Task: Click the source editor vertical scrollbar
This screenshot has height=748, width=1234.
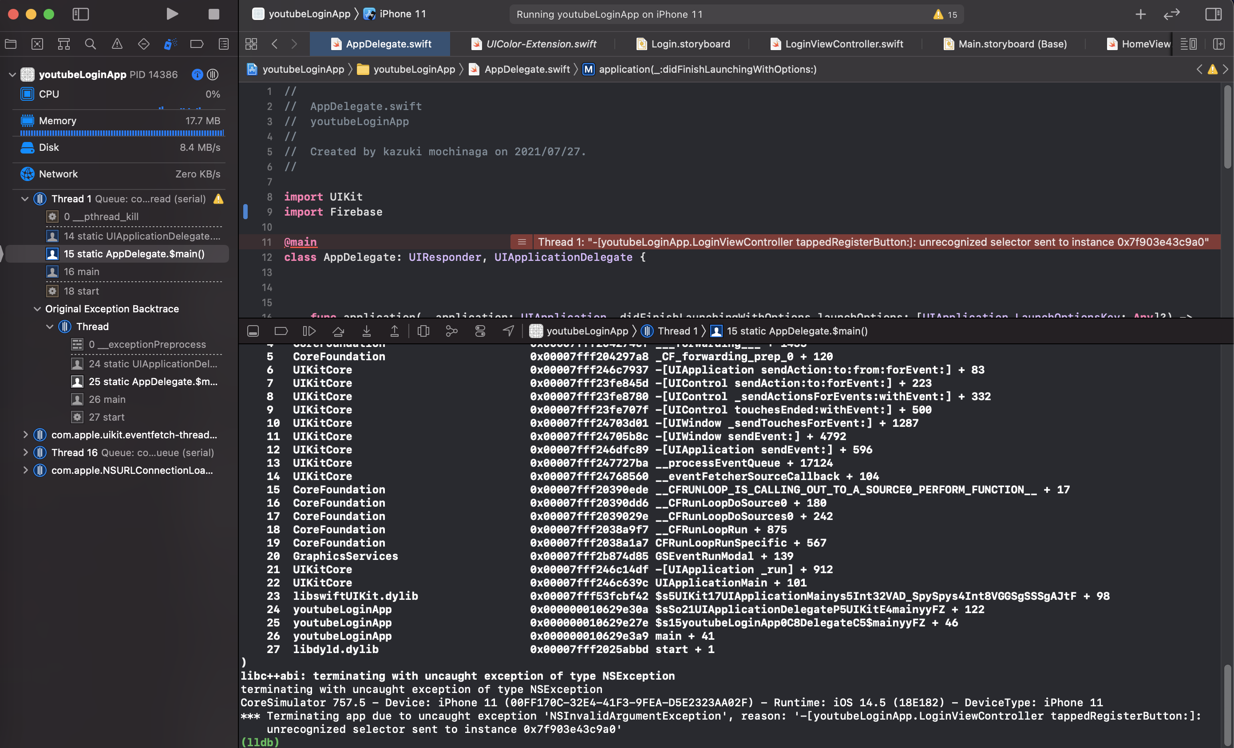Action: point(1227,128)
